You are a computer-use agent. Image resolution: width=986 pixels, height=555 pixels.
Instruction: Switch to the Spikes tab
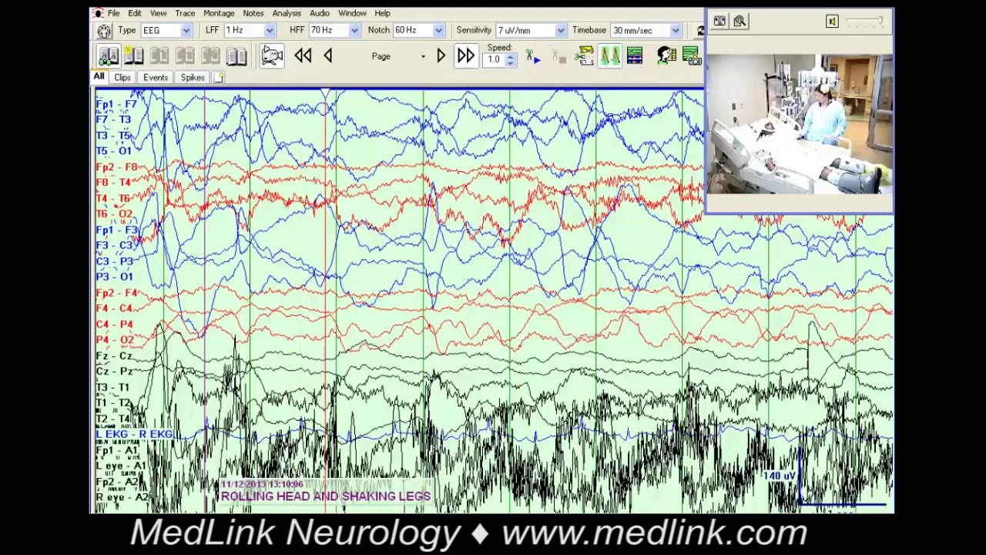click(193, 78)
